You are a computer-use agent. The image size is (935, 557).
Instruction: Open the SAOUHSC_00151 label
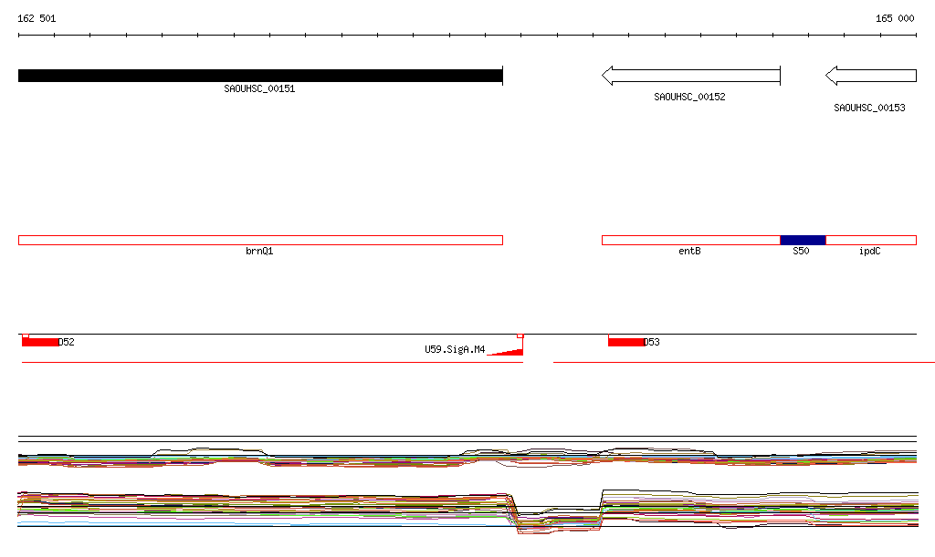point(259,88)
